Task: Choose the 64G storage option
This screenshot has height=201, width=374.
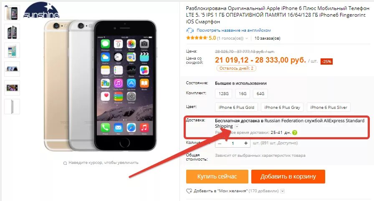Action: pos(260,93)
